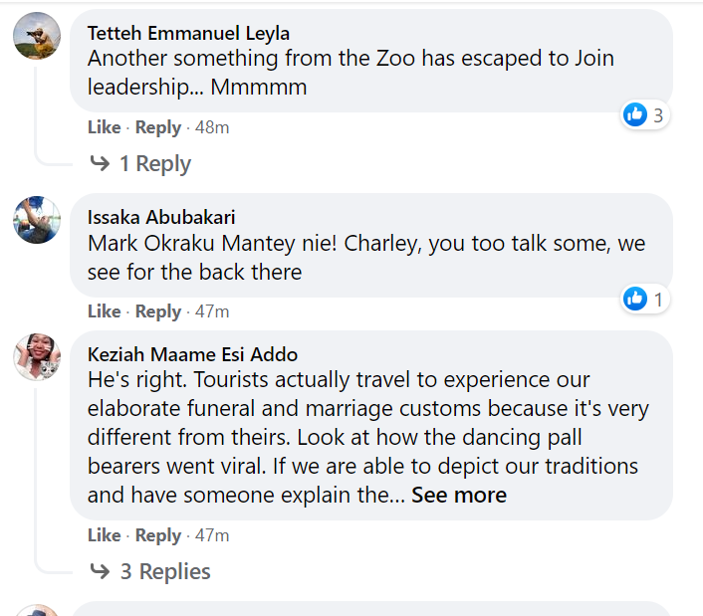Reply to Tetteh Emmanuel Leyla's comment

pos(158,127)
